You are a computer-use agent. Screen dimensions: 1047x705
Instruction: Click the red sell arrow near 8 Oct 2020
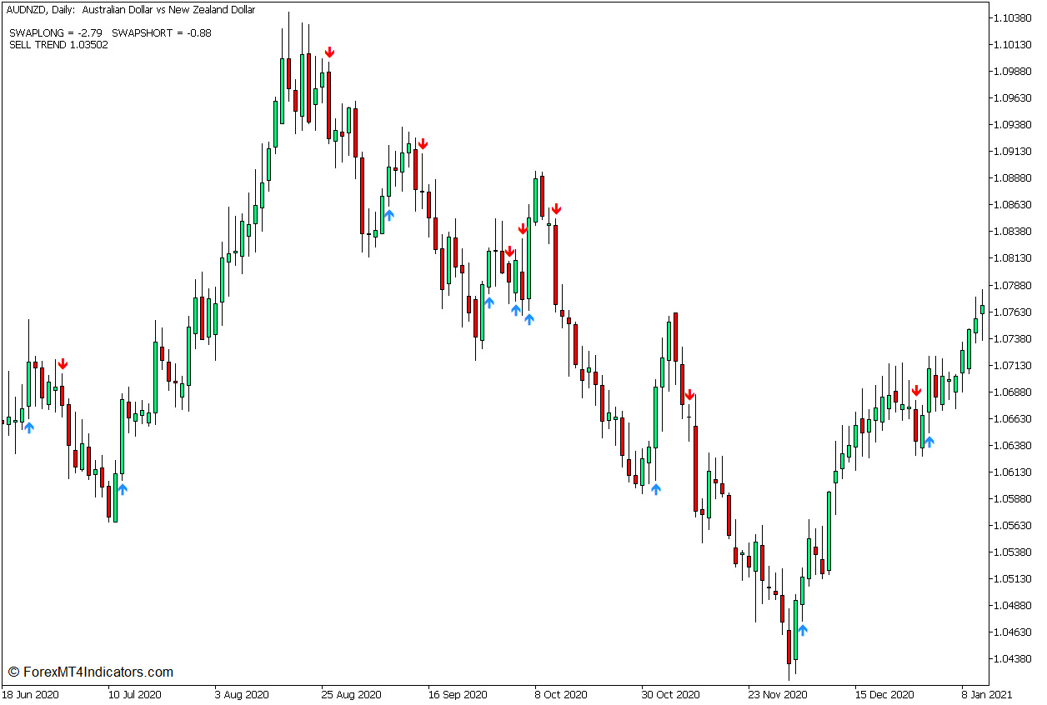[x=557, y=207]
